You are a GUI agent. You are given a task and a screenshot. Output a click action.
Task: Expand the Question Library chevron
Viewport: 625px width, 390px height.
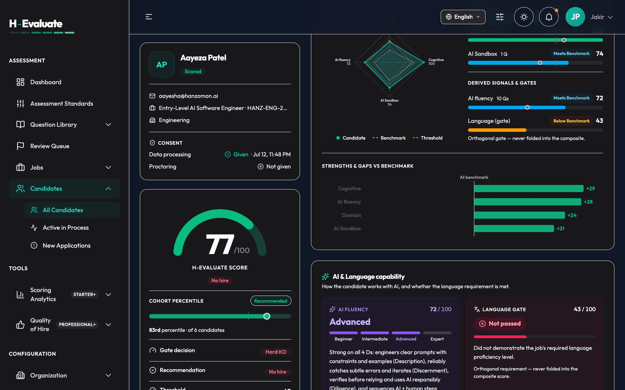click(x=108, y=125)
